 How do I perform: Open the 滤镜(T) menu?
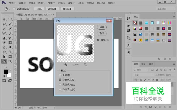pyautogui.click(x=72, y=3)
